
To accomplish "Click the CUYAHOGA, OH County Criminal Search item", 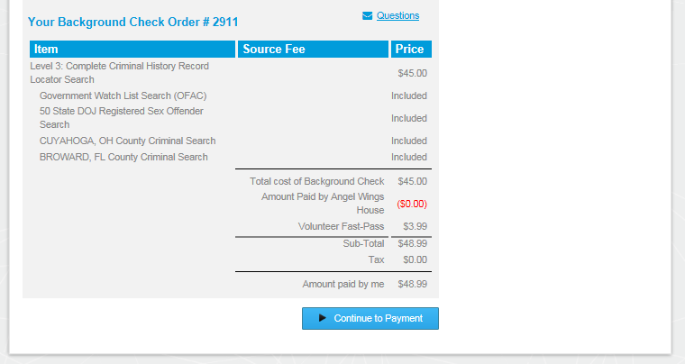I will click(127, 141).
